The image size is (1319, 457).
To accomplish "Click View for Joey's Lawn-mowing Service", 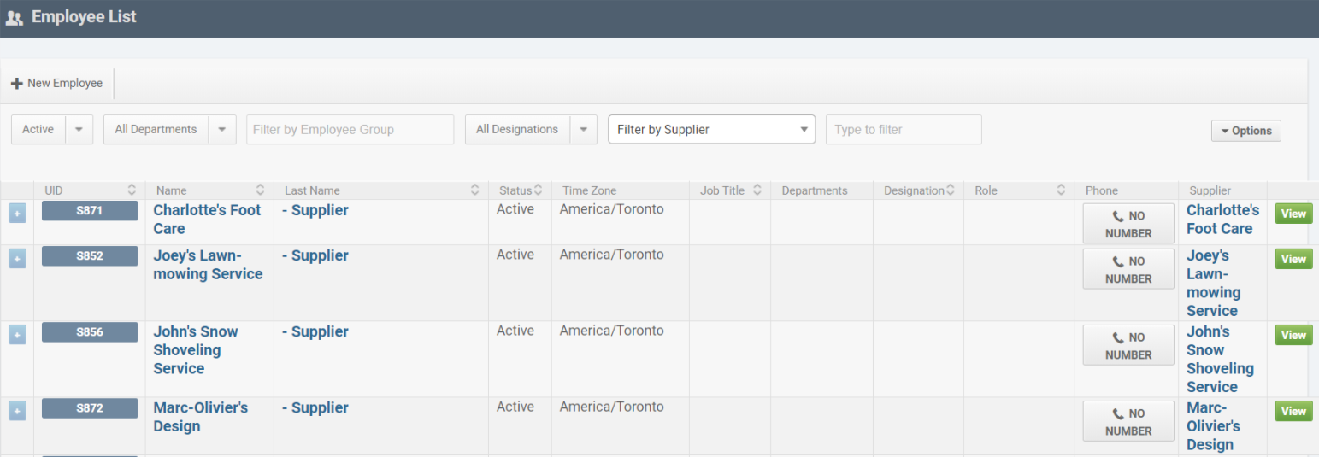I will [1293, 259].
